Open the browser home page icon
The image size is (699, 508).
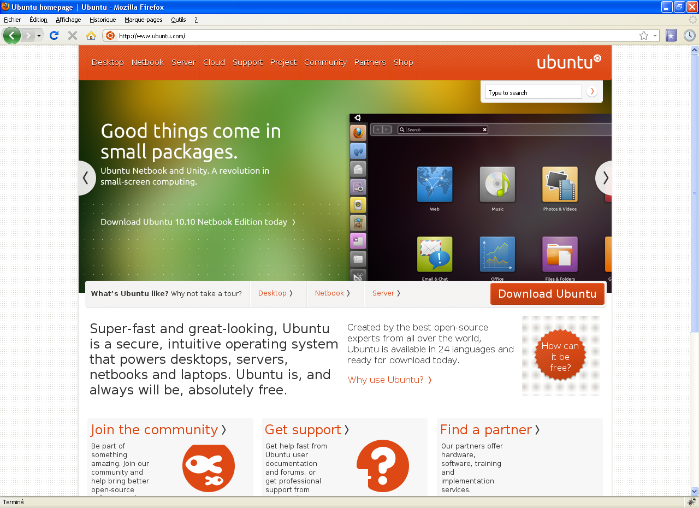pos(91,36)
